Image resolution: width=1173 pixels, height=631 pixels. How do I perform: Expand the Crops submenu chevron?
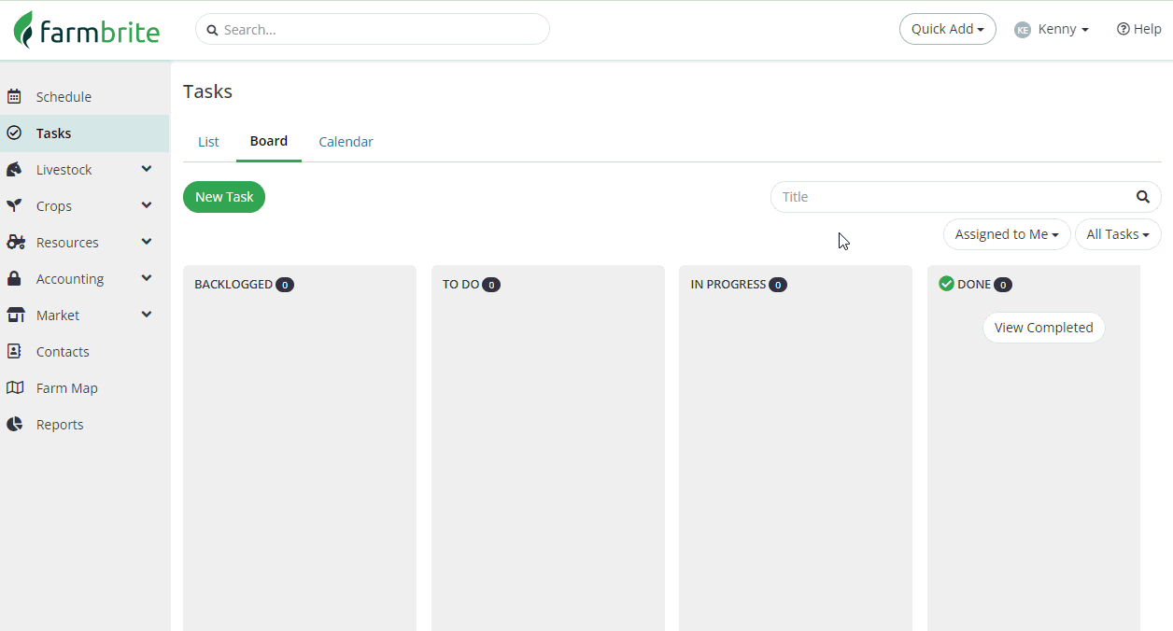(146, 205)
